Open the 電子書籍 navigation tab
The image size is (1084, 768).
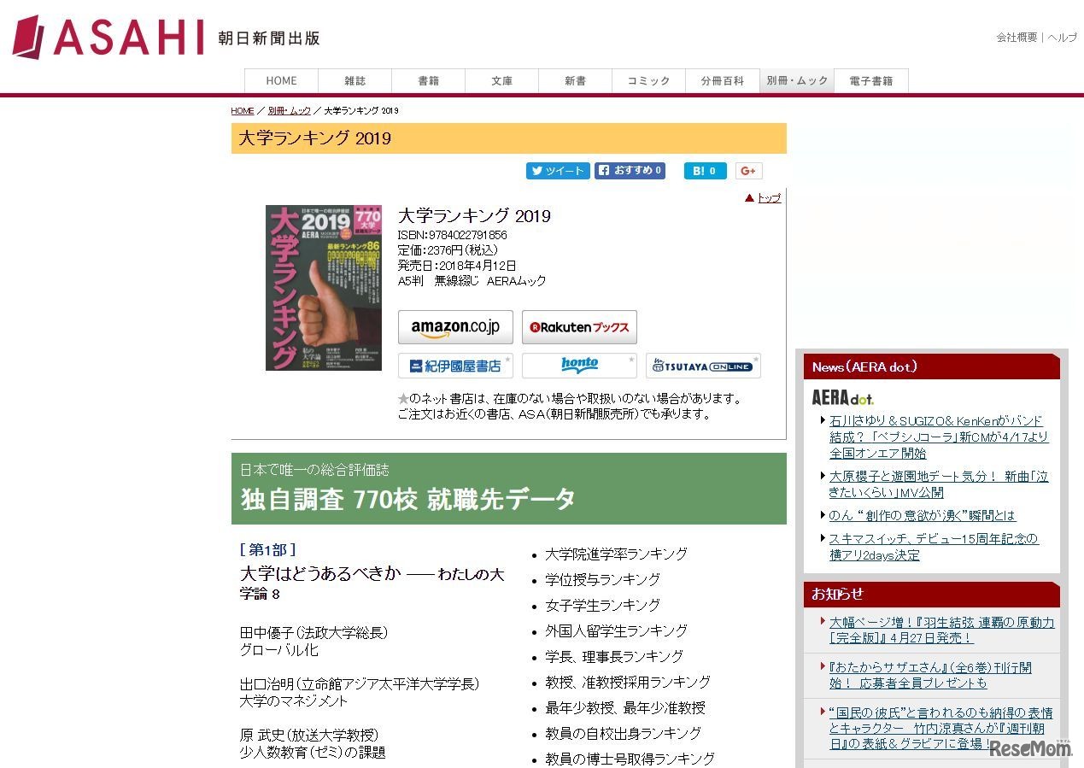coord(870,79)
